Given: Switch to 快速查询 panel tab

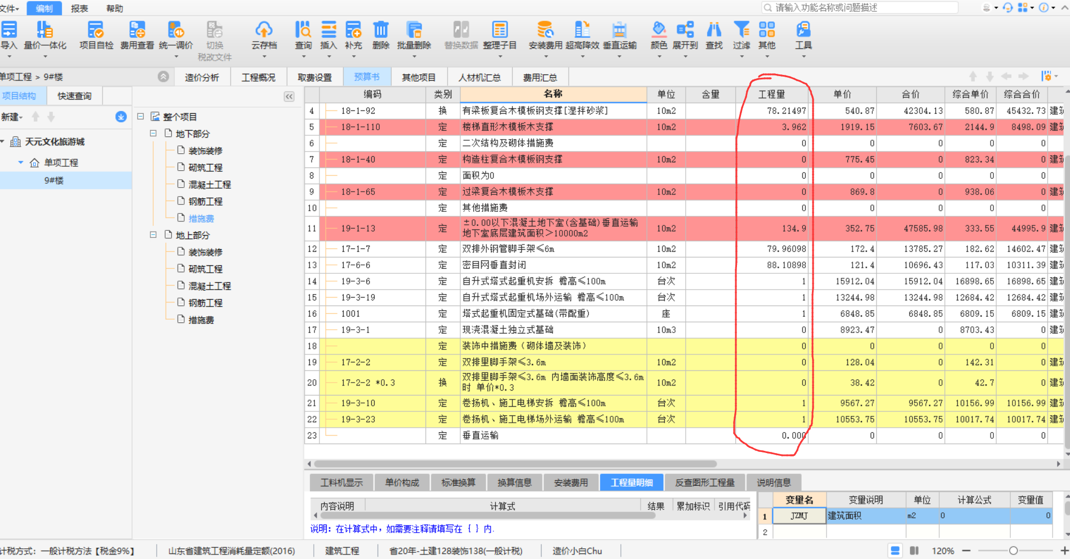Looking at the screenshot, I should coord(74,96).
